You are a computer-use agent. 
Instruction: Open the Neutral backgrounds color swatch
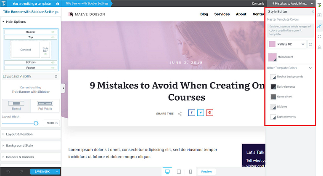[273, 77]
